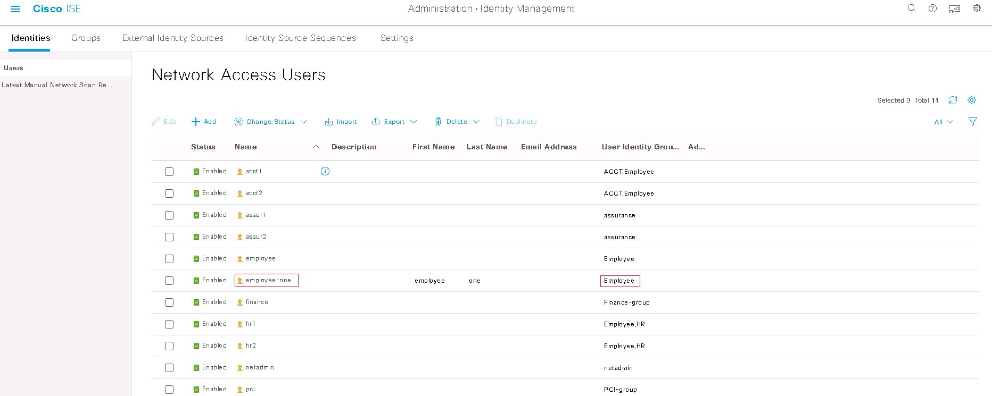Click the plus icon for Add
Image resolution: width=992 pixels, height=396 pixels.
[195, 122]
